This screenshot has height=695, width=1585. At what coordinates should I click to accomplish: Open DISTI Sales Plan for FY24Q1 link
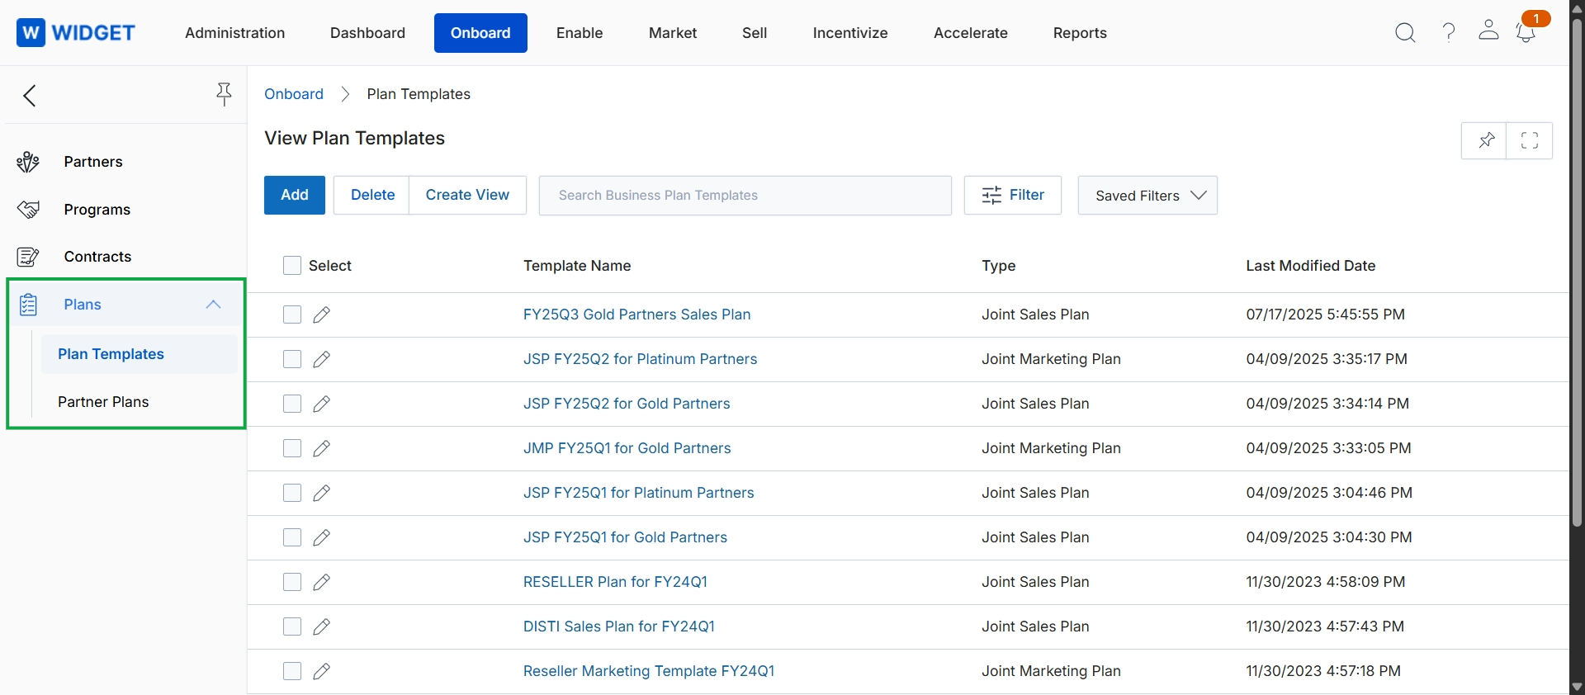tap(619, 626)
